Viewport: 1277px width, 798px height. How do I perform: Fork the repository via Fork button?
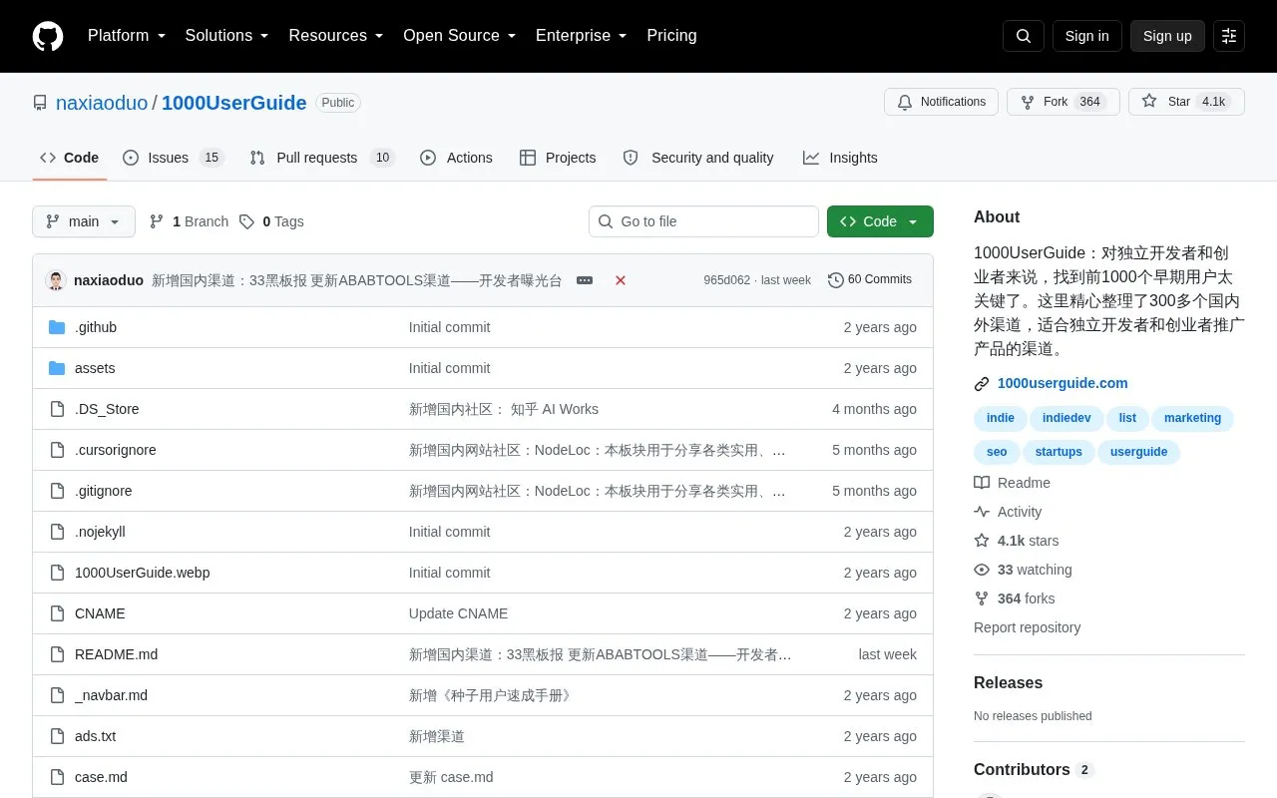pyautogui.click(x=1064, y=102)
